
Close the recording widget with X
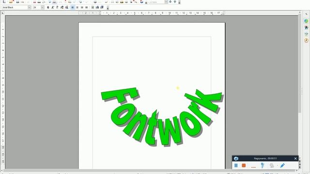295,159
